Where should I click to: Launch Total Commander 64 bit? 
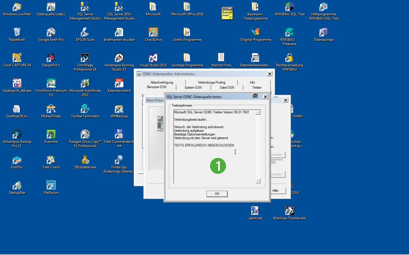click(119, 139)
